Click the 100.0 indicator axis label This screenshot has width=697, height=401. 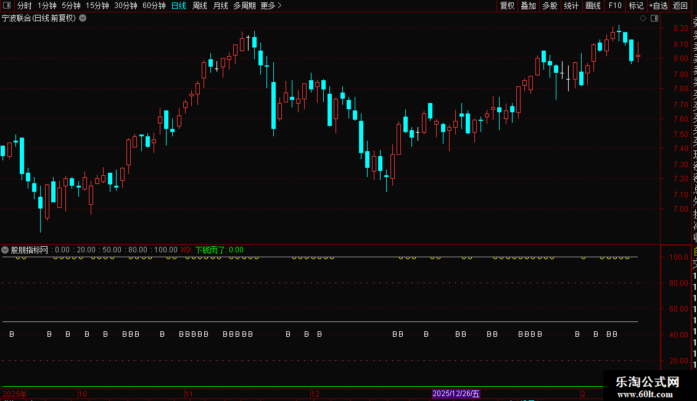pyautogui.click(x=678, y=257)
